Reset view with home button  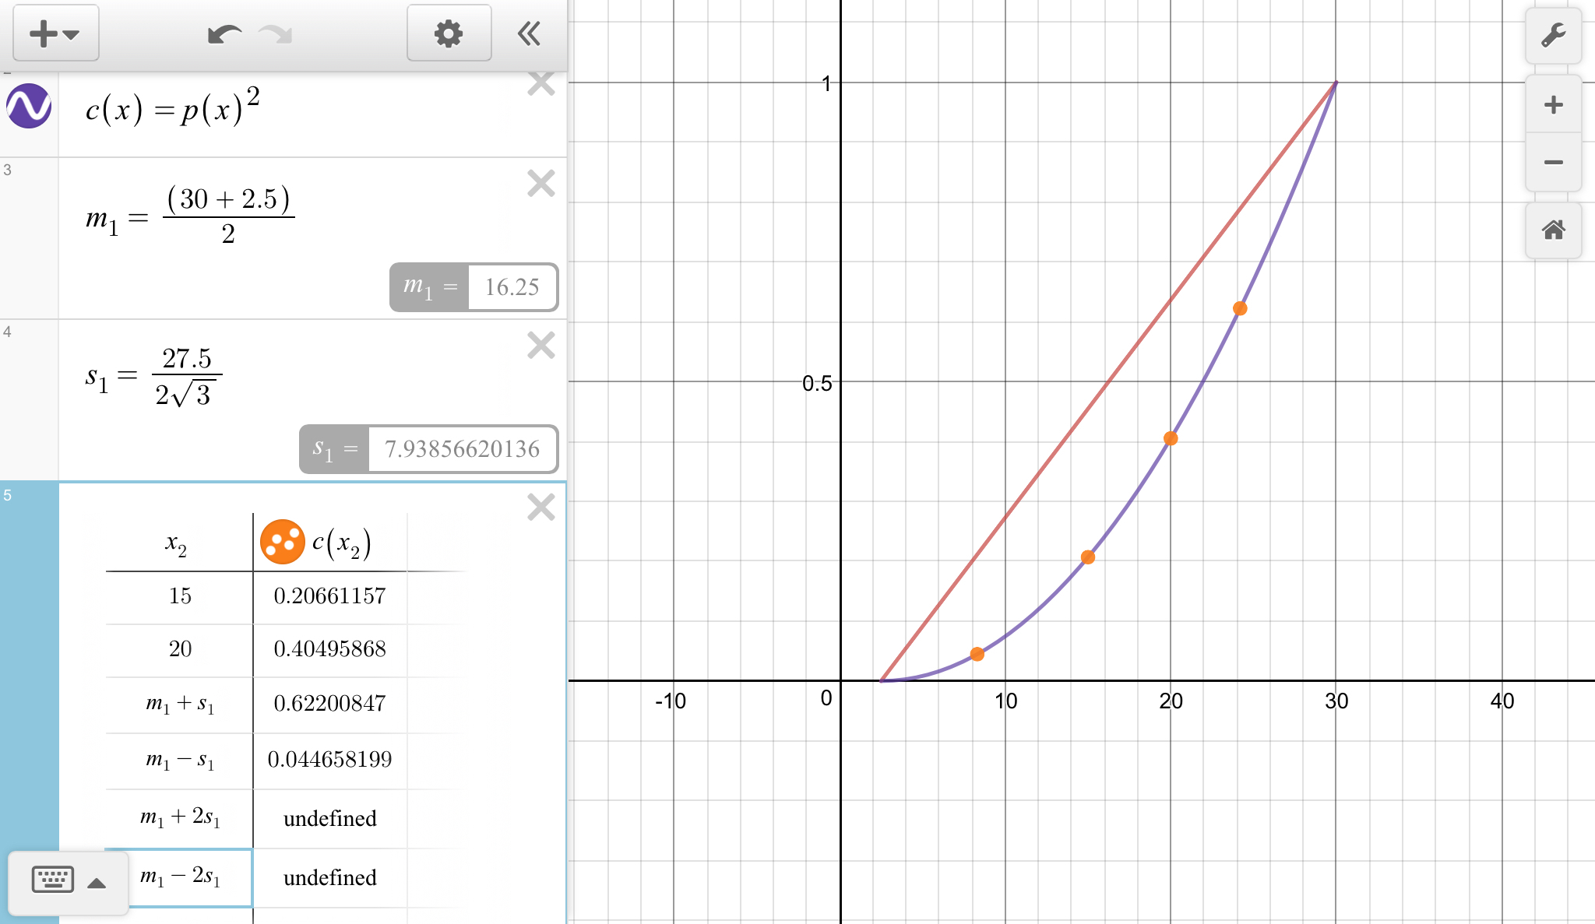point(1553,230)
